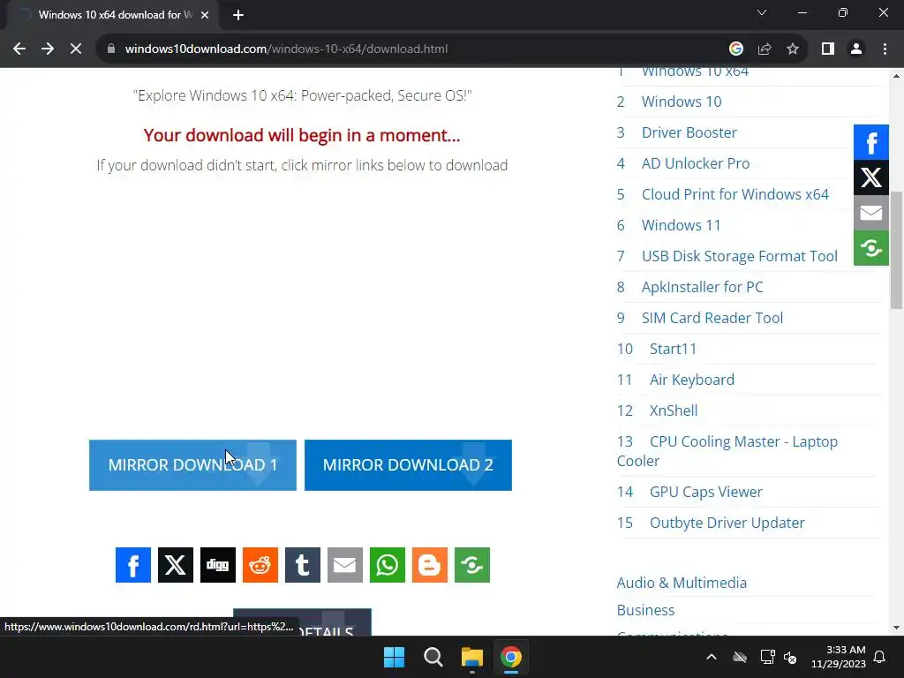The height and width of the screenshot is (678, 904).
Task: Open Start11 link
Action: [x=673, y=349]
